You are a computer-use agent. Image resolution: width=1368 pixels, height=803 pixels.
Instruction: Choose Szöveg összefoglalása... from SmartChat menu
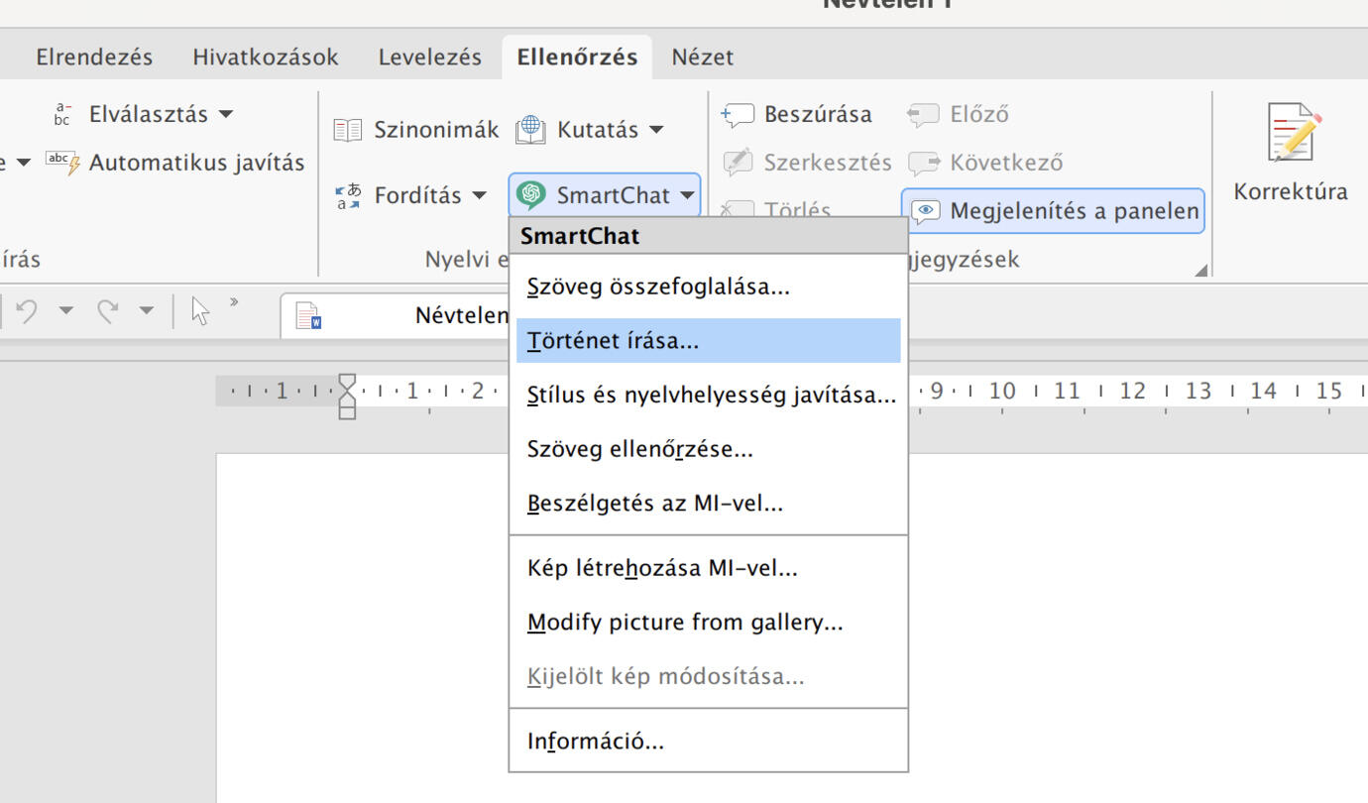pyautogui.click(x=709, y=287)
